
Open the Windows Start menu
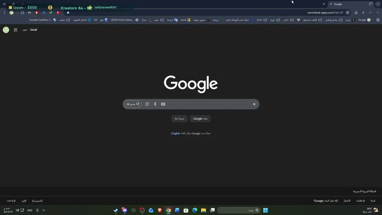click(265, 210)
